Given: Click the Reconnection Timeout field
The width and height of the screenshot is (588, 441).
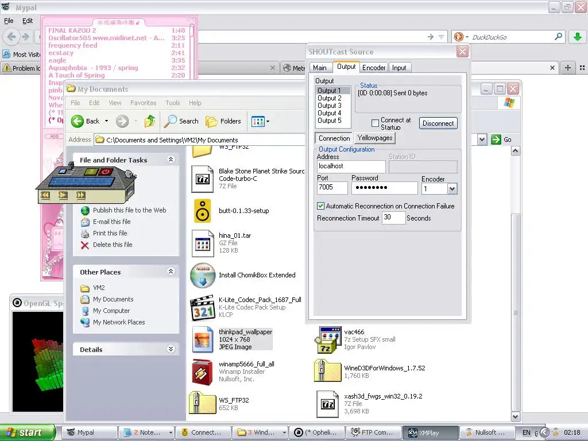Looking at the screenshot, I should coord(394,218).
